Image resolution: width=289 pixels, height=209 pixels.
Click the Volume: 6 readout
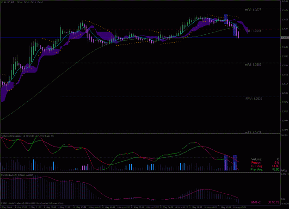(x=265, y=159)
